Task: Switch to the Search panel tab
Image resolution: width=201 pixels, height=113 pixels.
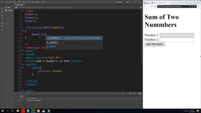Action: (x=17, y=96)
